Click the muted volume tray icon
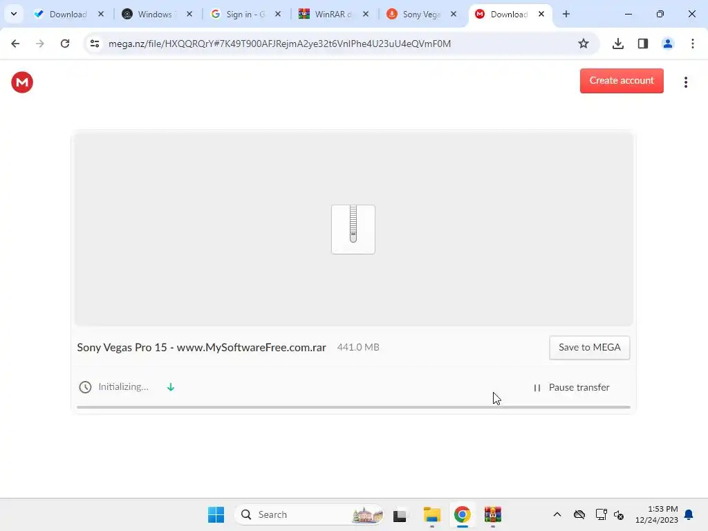Image resolution: width=708 pixels, height=531 pixels. [619, 514]
